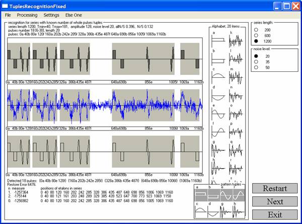Select alphabet item g damped oscillation
This screenshot has width=302, height=224.
(218, 150)
